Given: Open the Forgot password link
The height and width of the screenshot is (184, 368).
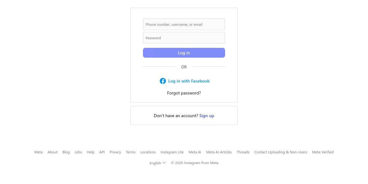Looking at the screenshot, I should pyautogui.click(x=184, y=93).
